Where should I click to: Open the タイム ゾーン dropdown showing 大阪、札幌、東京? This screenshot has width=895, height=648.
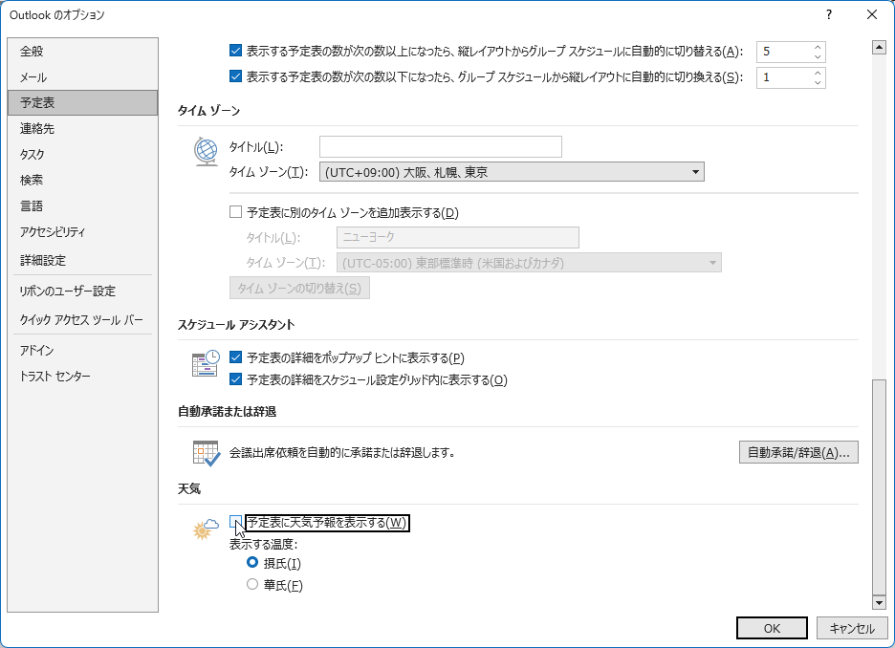tap(512, 172)
